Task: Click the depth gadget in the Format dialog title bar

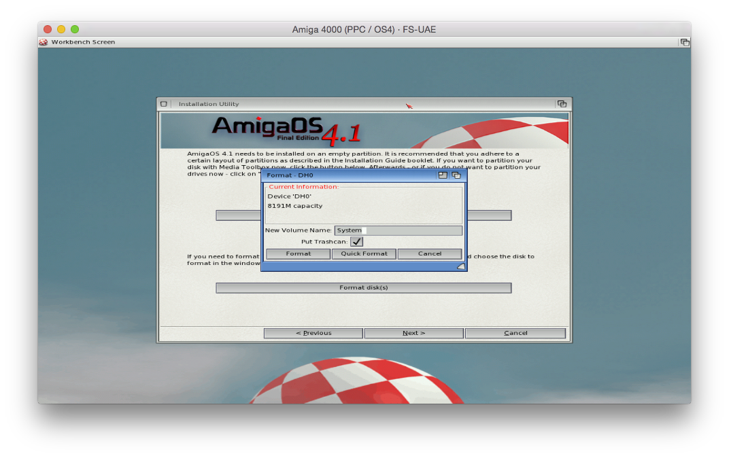Action: coord(456,175)
